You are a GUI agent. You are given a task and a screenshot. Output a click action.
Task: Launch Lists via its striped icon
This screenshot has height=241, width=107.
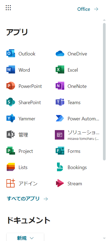tap(11, 167)
